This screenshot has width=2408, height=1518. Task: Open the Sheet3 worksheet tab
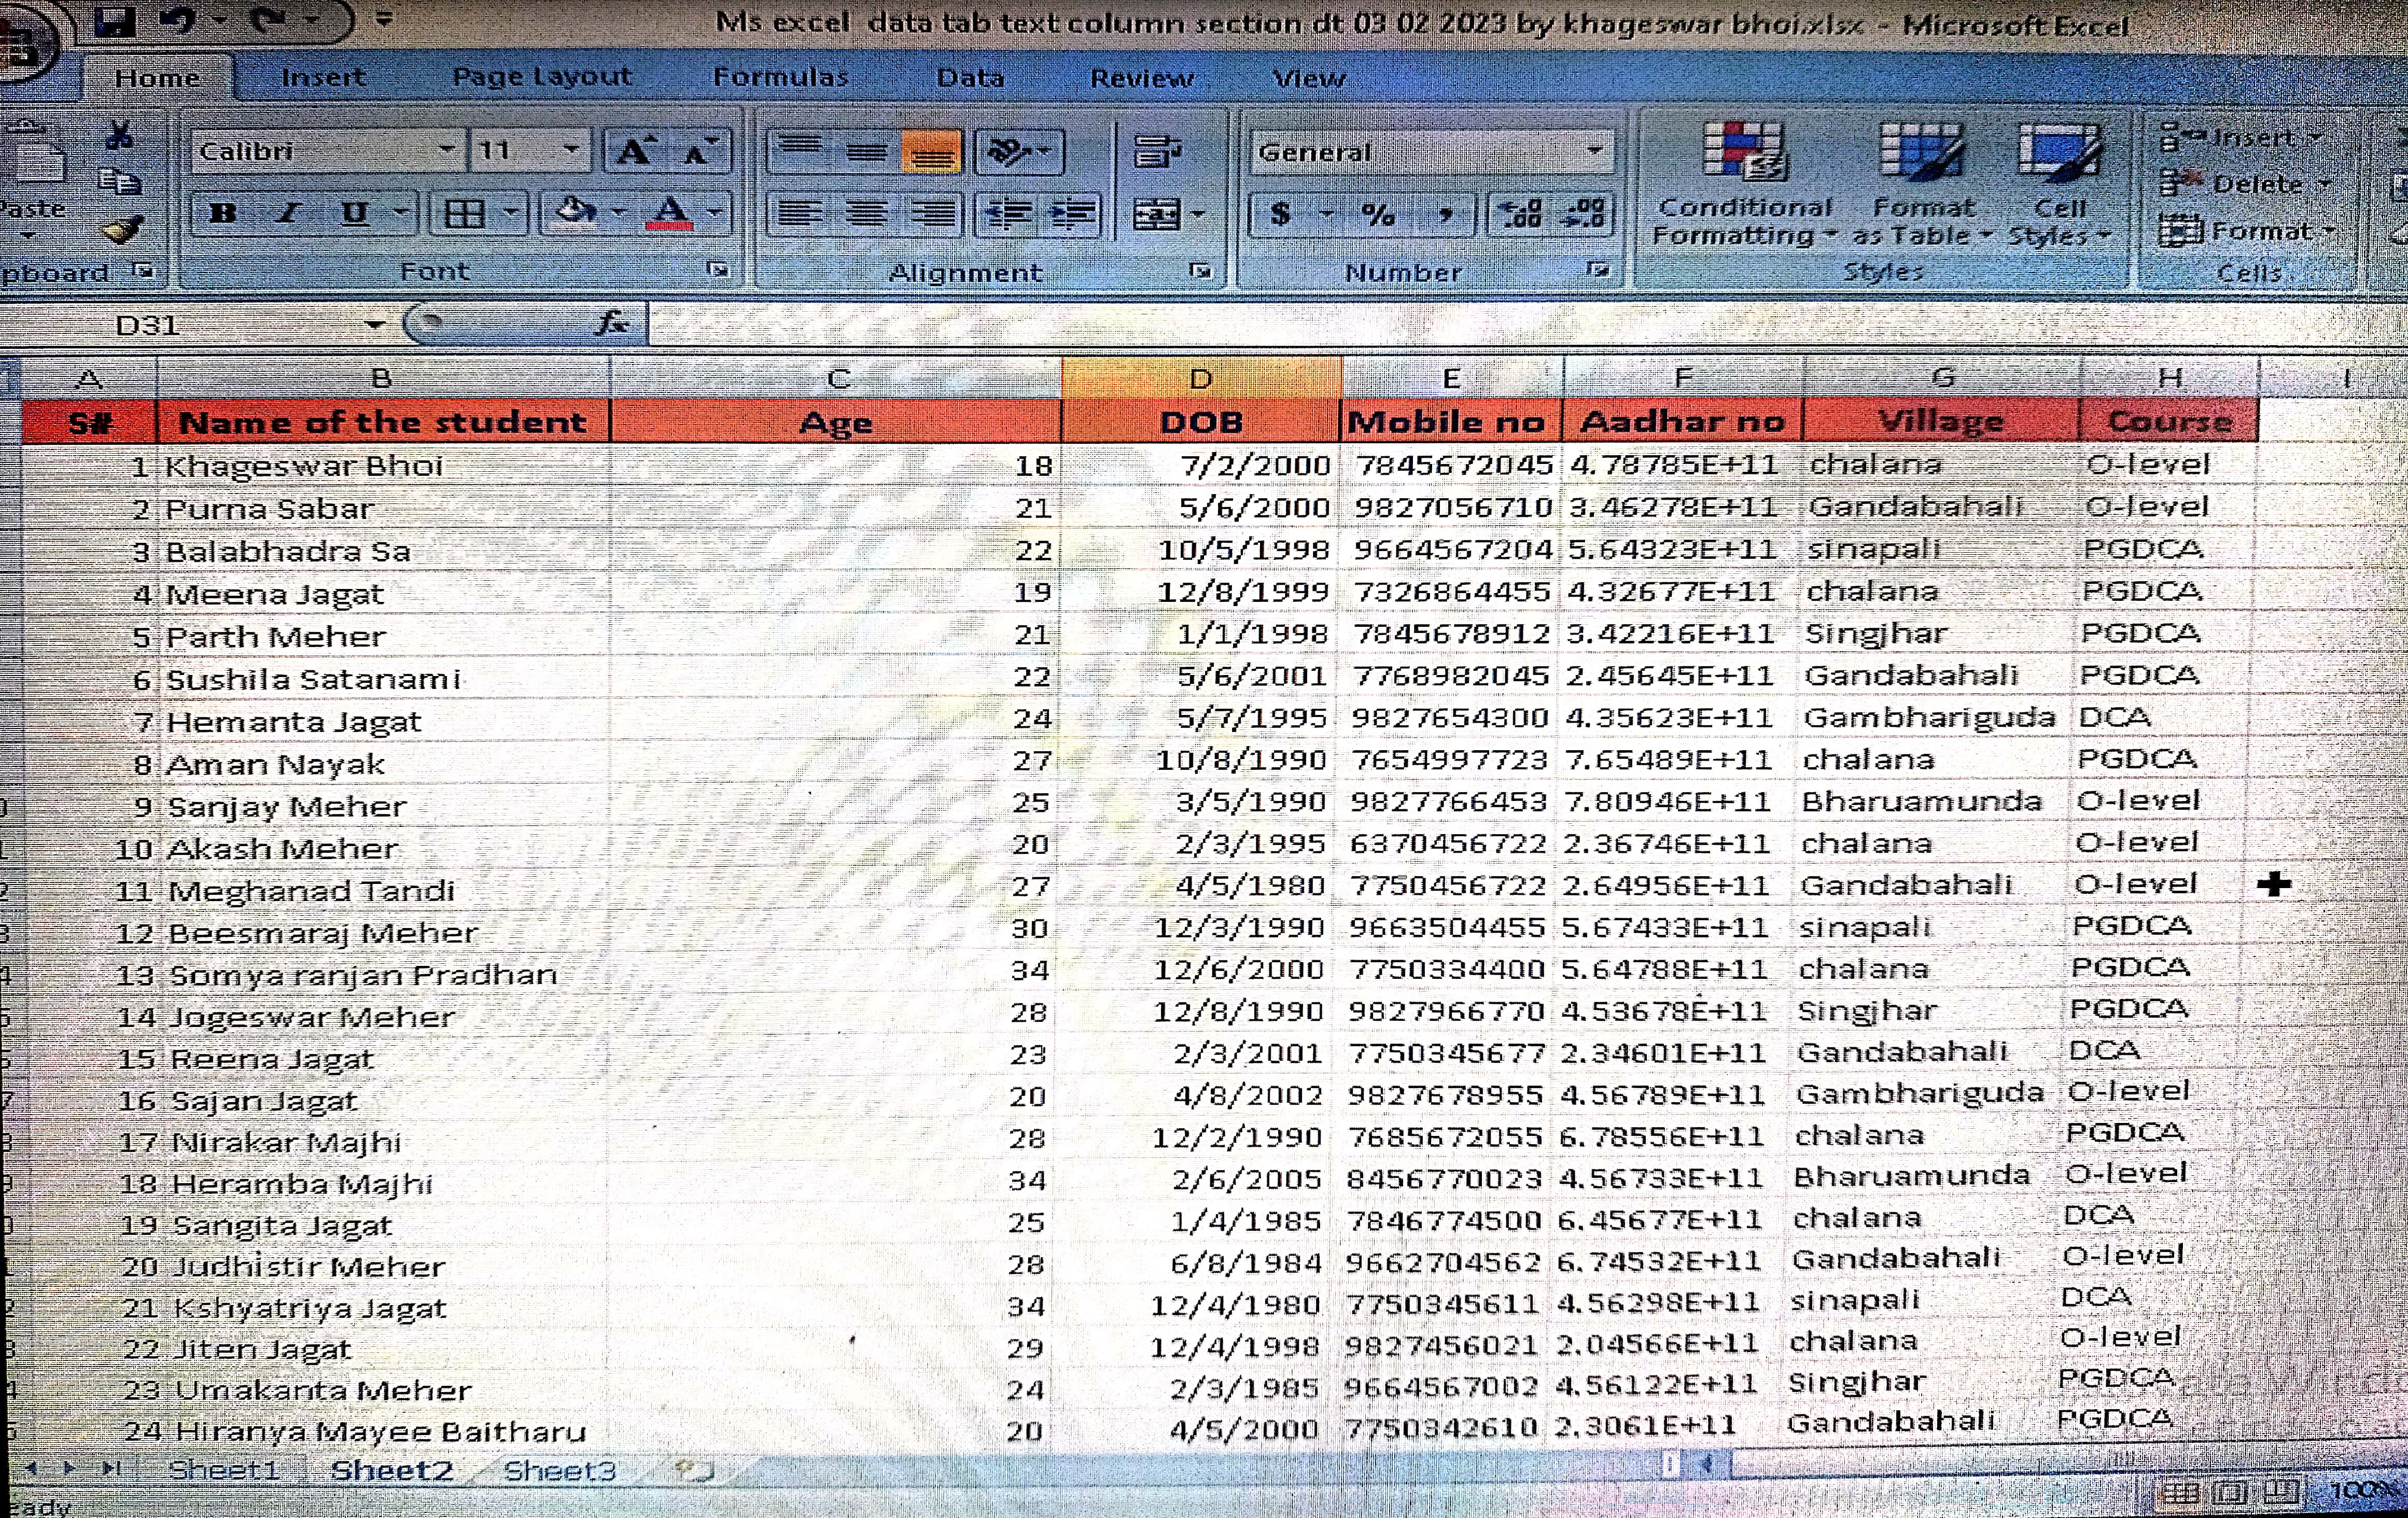pos(559,1469)
